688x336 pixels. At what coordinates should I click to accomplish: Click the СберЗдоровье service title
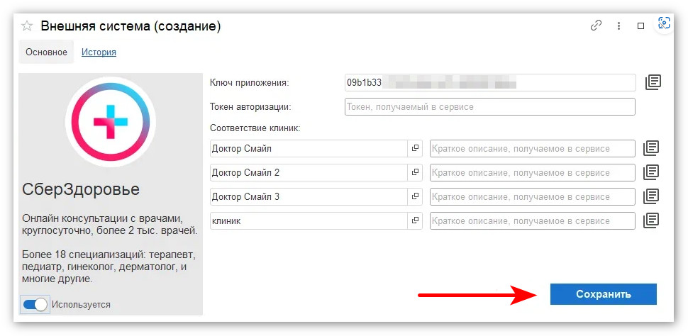[81, 190]
